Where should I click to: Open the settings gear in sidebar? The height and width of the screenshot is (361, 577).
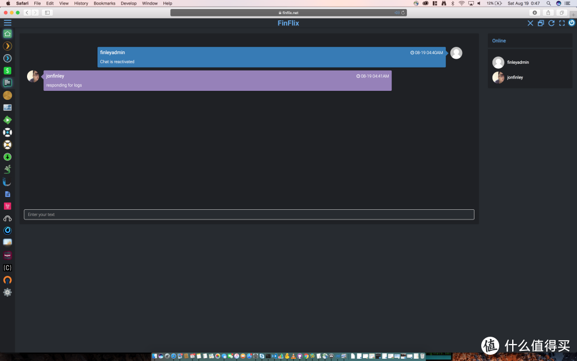pyautogui.click(x=7, y=292)
